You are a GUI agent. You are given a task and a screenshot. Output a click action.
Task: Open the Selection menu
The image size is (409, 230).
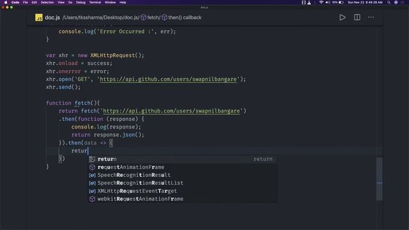pyautogui.click(x=47, y=3)
